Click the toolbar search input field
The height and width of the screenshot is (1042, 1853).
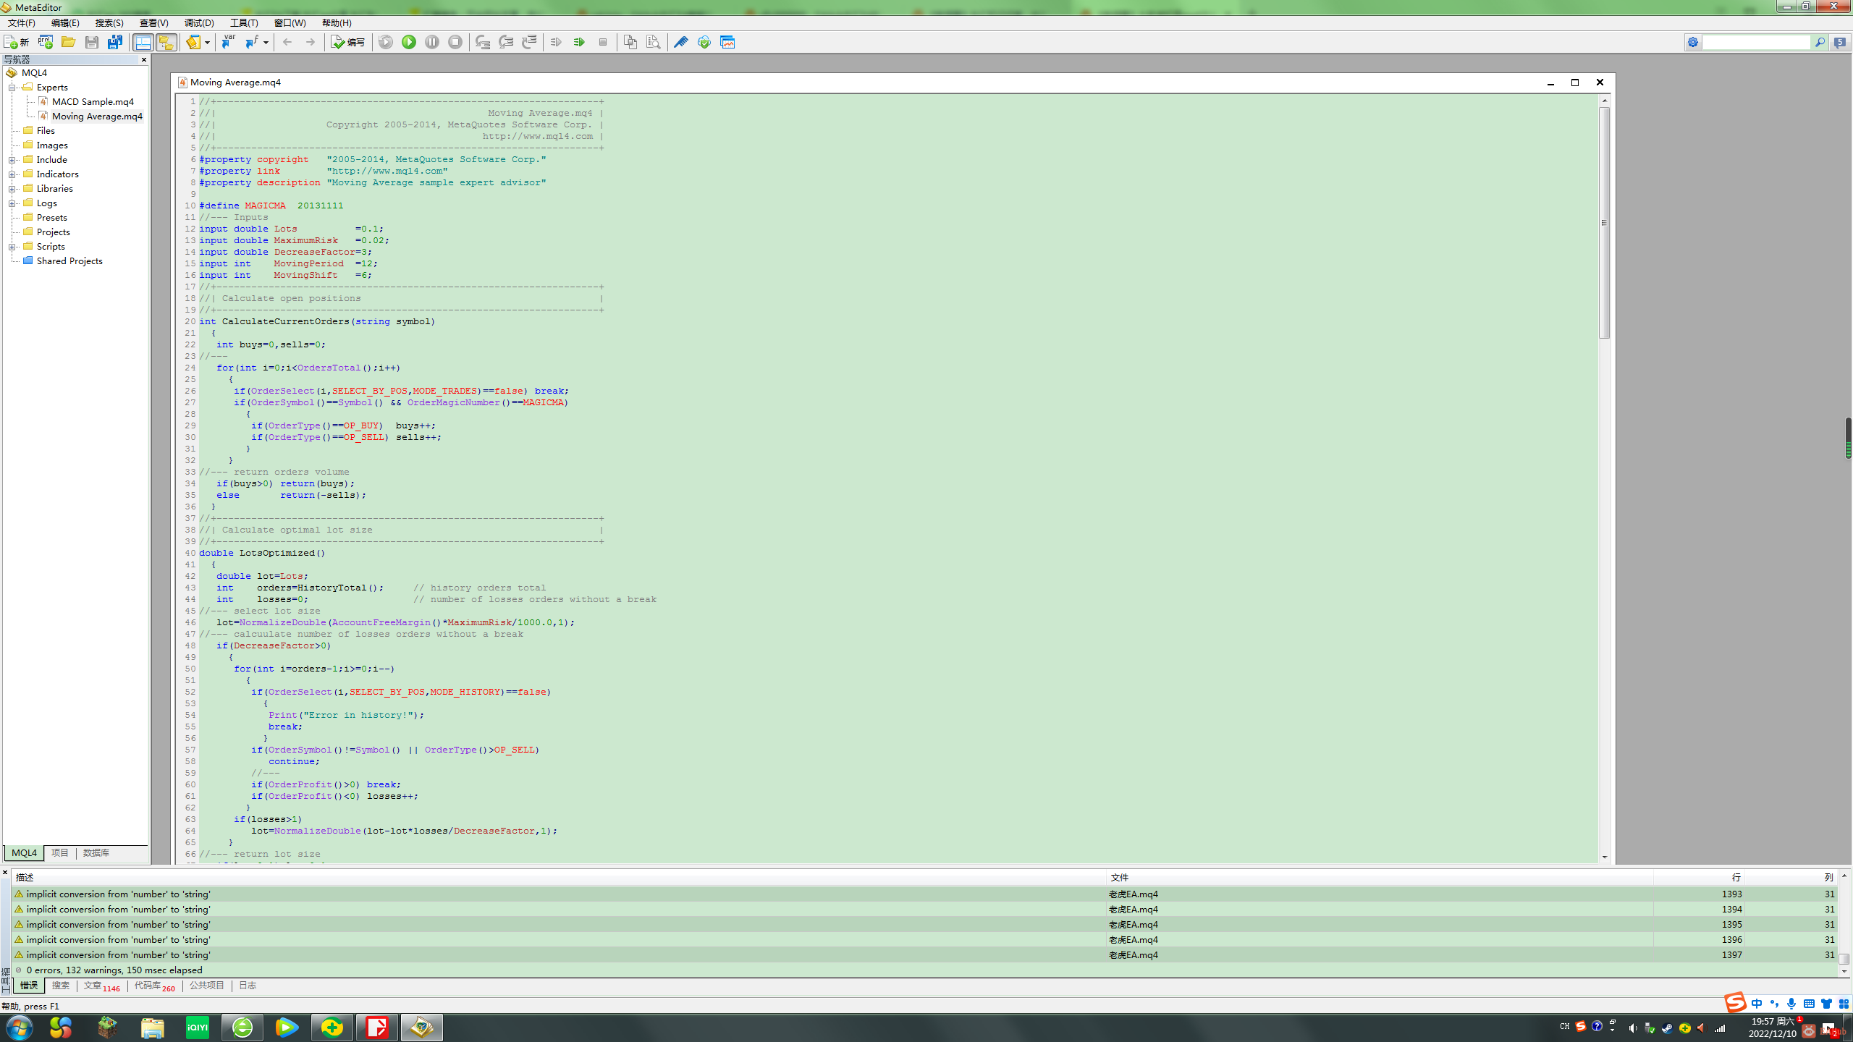1755,42
